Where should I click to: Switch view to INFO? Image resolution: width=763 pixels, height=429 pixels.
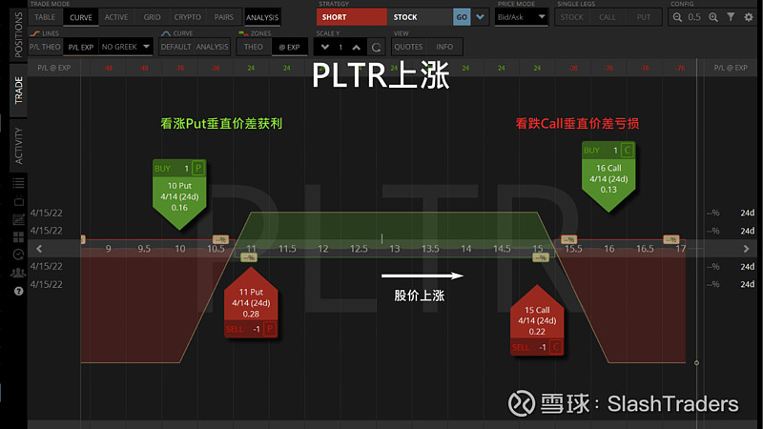444,47
